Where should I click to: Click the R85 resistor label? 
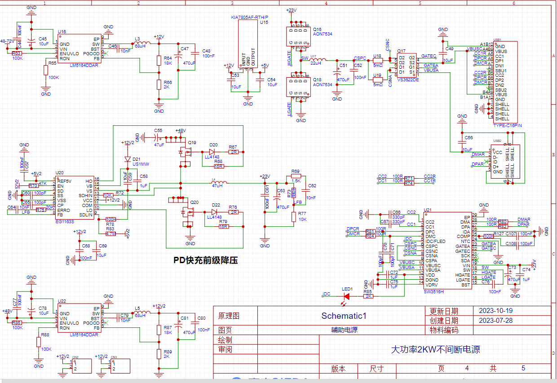pos(367,291)
